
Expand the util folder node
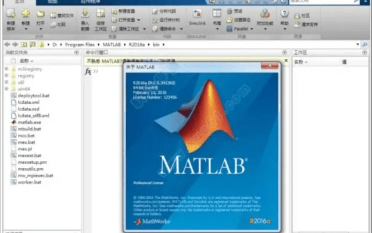click(6, 82)
